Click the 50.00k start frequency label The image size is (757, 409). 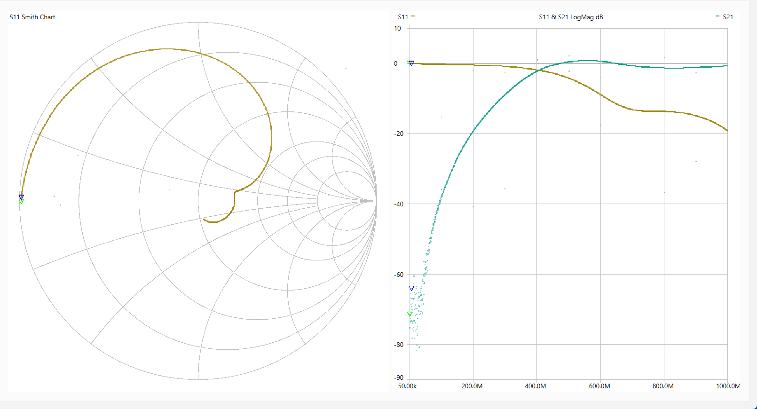point(407,386)
